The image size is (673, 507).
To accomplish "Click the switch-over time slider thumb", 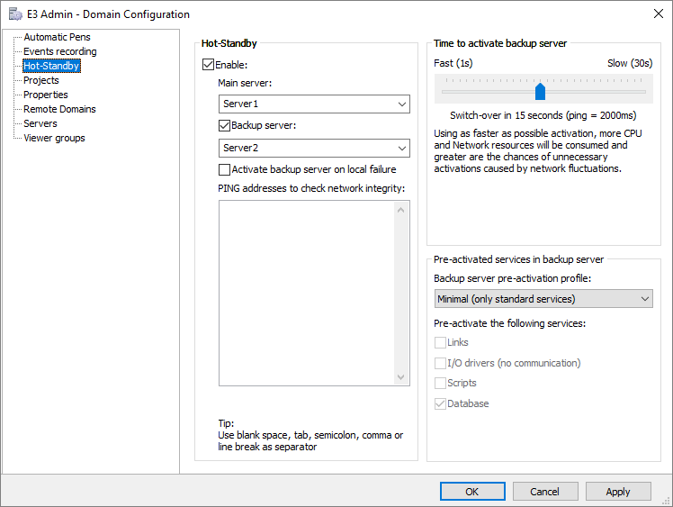I will pos(541,91).
